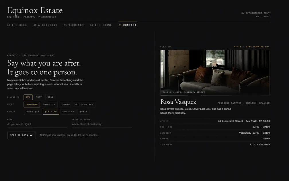Click the Mon–Fri hours 09:00 – 19:00
The width and height of the screenshot is (289, 181).
click(261, 127)
